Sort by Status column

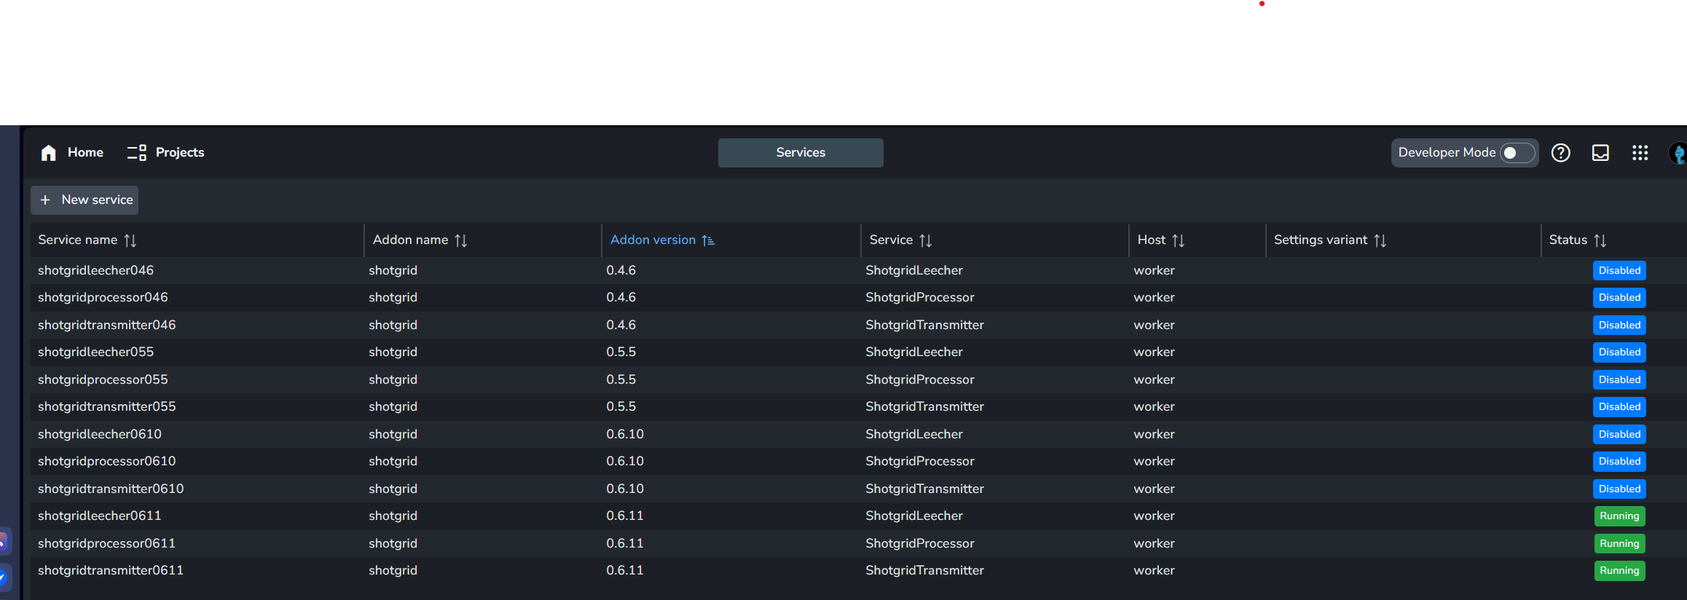1600,240
